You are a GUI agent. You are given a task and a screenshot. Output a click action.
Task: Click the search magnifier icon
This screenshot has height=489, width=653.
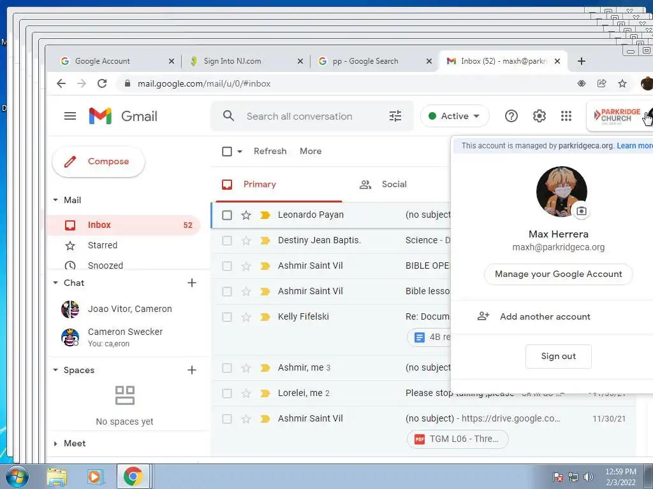point(228,116)
